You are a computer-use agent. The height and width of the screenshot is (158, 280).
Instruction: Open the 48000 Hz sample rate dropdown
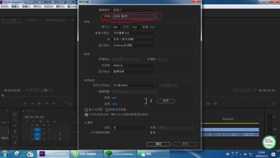point(134,65)
